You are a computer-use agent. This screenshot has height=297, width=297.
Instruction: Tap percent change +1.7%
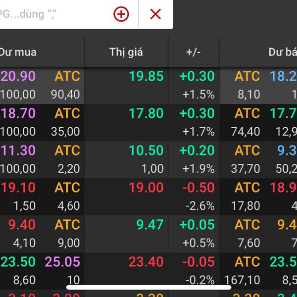[198, 132]
